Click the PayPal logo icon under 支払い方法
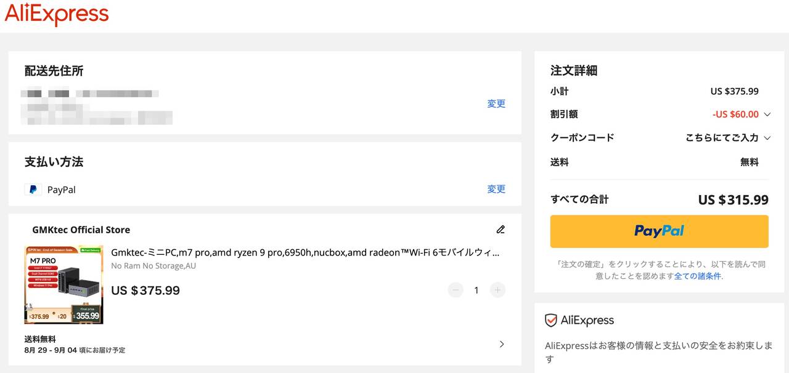The image size is (789, 373). tap(33, 190)
